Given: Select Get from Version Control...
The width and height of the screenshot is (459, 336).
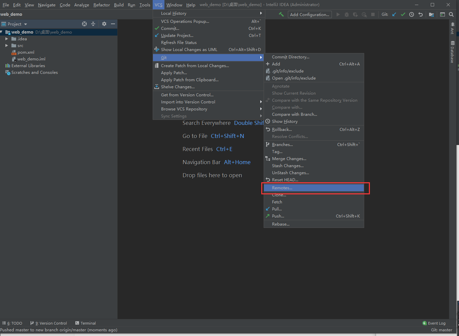Looking at the screenshot, I should (209, 95).
